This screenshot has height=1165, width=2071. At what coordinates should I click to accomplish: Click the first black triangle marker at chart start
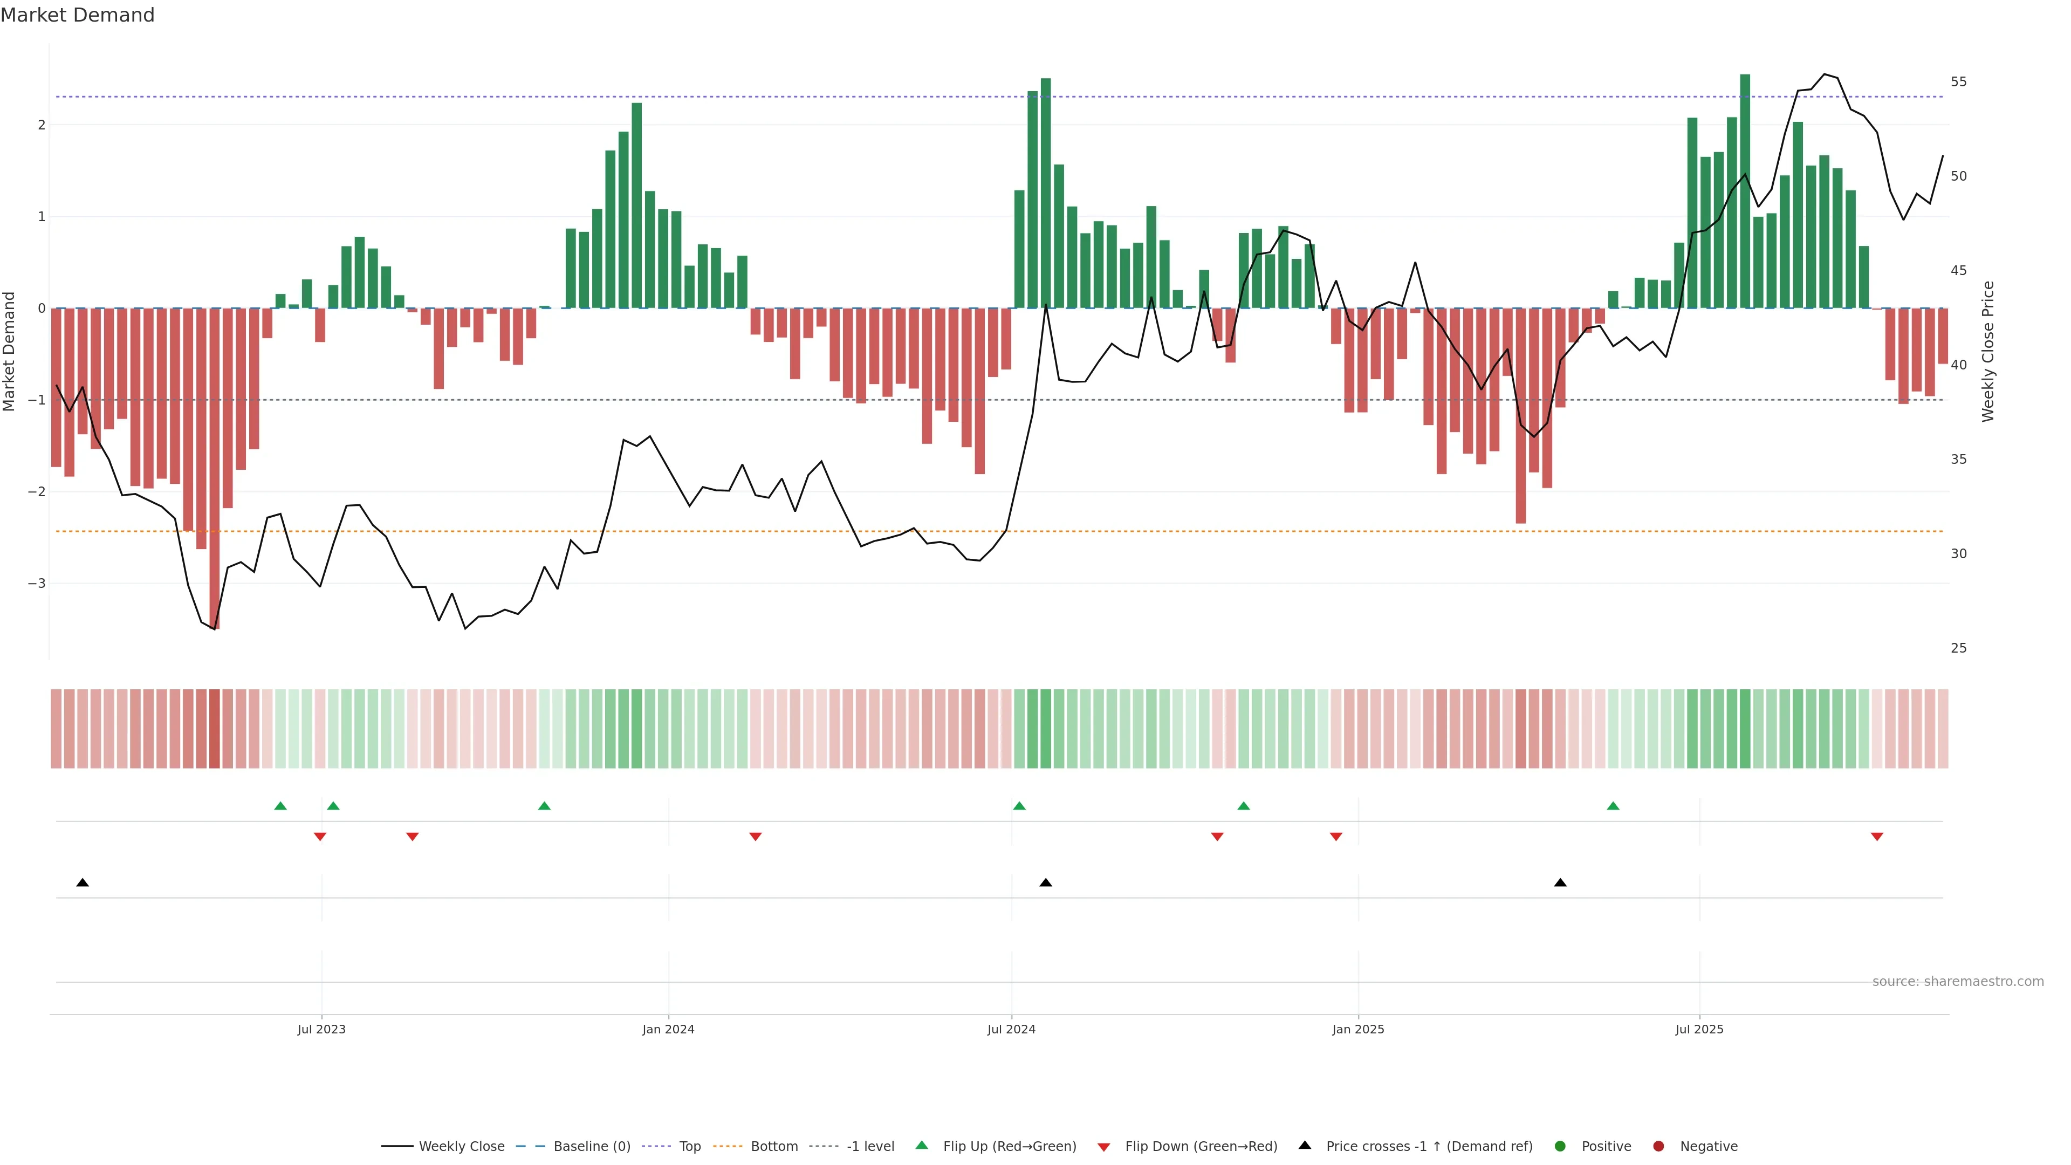click(x=82, y=883)
